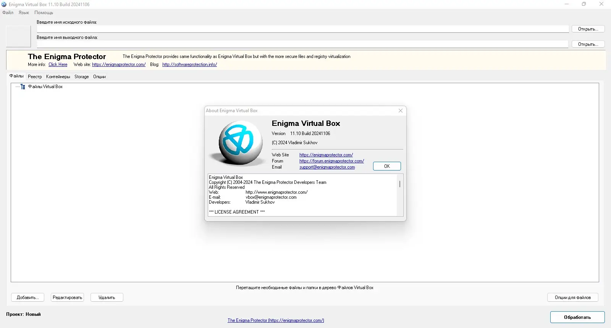Image resolution: width=611 pixels, height=328 pixels.
Task: Click the license text scrollbar thumb
Action: [x=400, y=184]
